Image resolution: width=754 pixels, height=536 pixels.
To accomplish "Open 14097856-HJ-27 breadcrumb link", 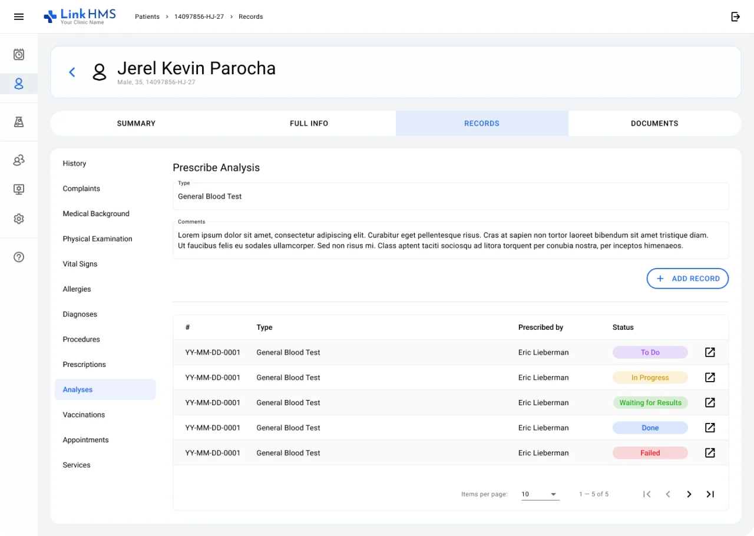I will (199, 16).
